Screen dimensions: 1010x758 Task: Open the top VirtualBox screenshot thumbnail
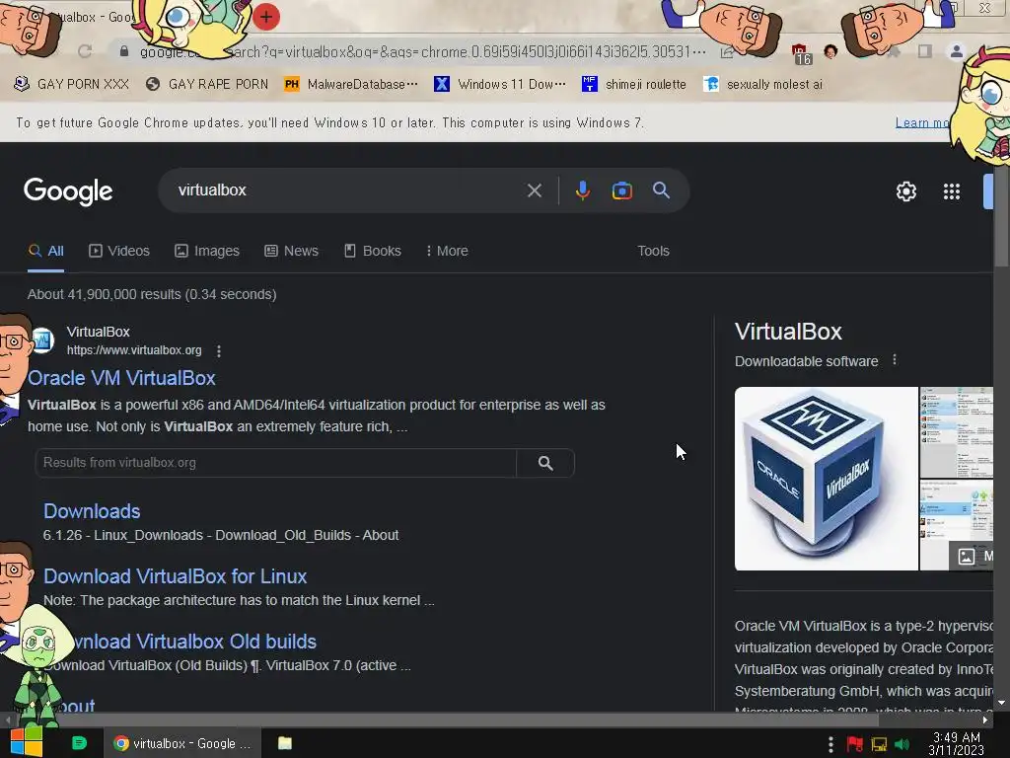tap(957, 432)
